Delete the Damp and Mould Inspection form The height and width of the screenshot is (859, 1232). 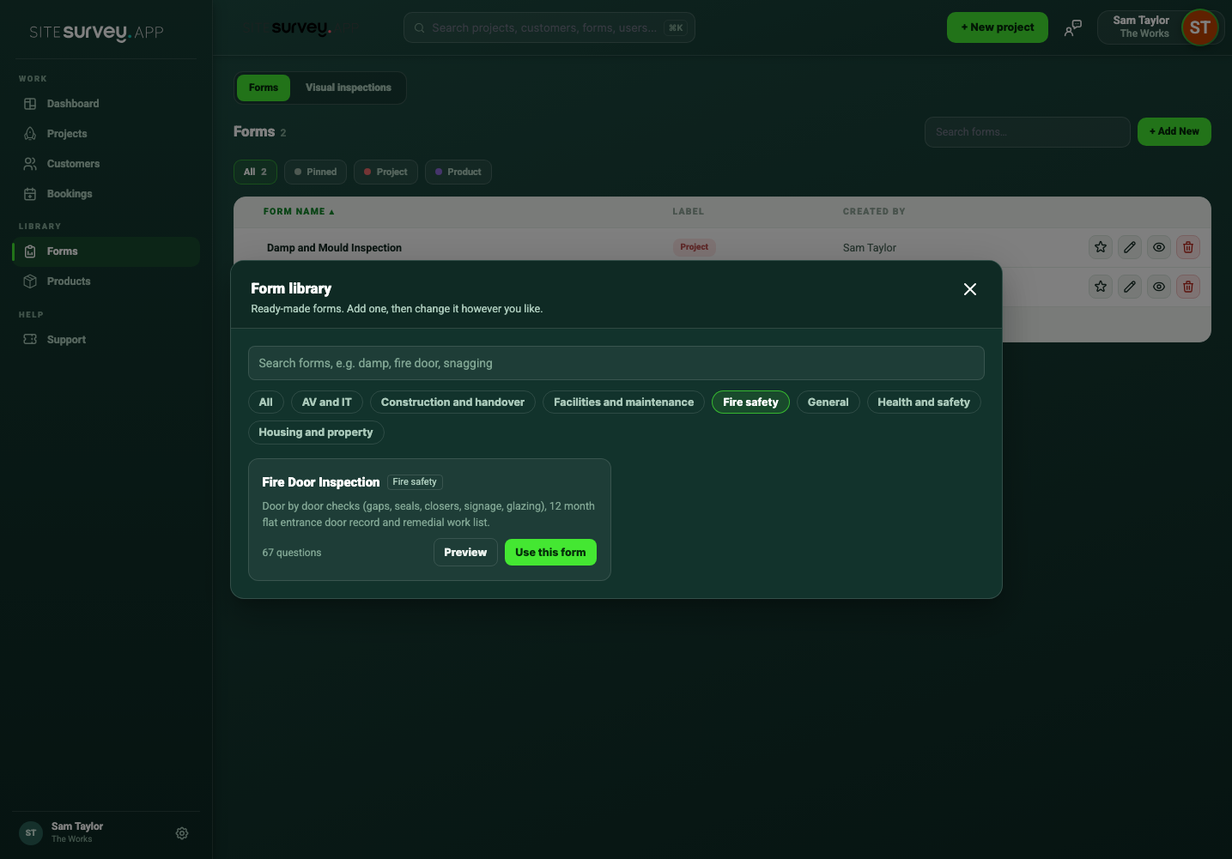coord(1188,247)
